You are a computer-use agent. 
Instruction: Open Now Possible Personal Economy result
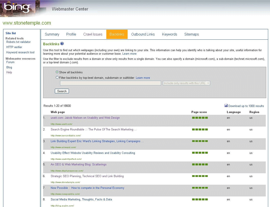(87, 188)
